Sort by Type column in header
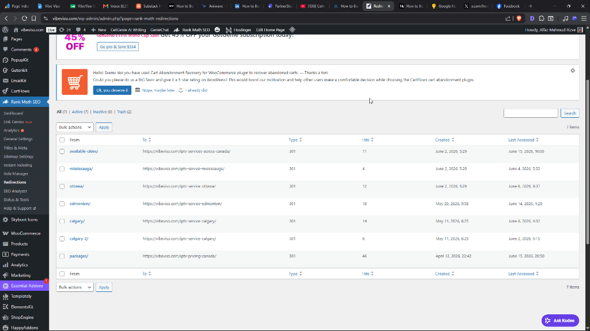590x331 pixels. tap(295, 140)
